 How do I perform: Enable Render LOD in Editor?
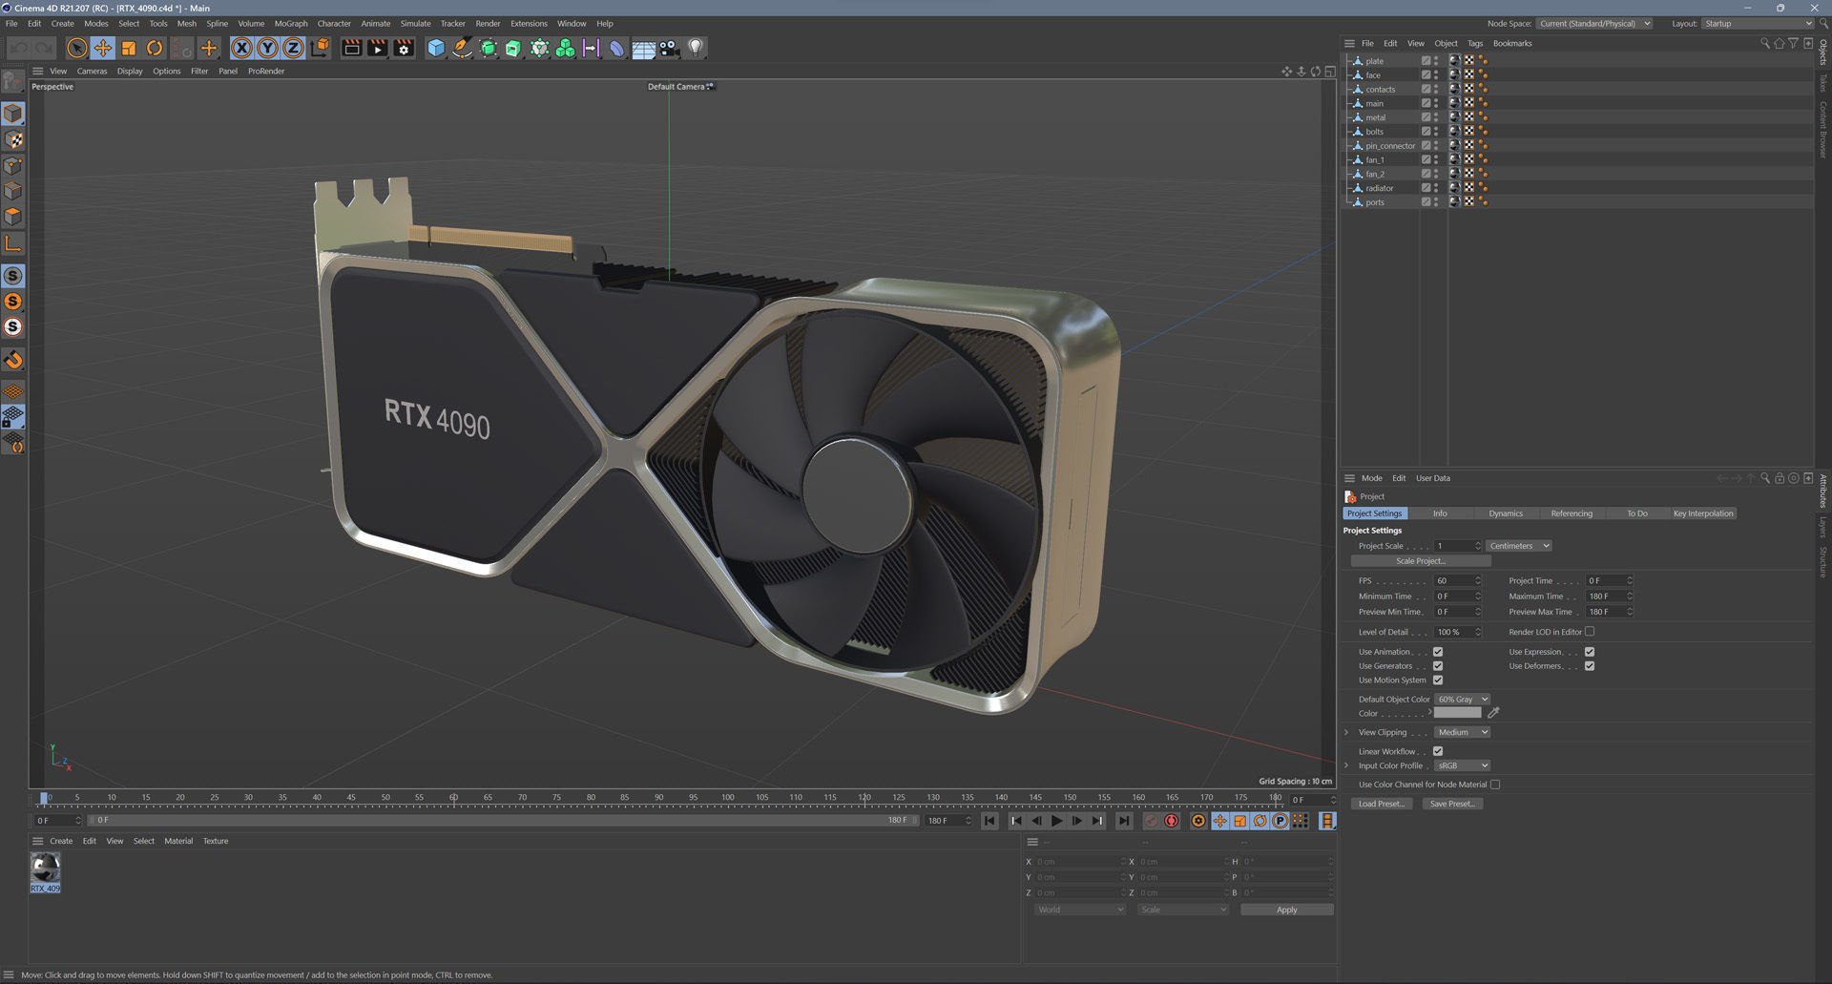pos(1590,632)
